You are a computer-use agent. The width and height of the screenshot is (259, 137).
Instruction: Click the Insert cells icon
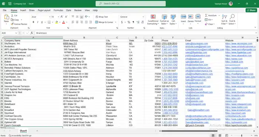tap(184, 17)
